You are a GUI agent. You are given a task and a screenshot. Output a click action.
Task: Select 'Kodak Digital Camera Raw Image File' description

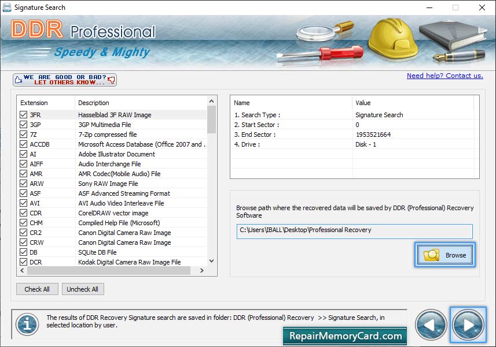coord(130,262)
